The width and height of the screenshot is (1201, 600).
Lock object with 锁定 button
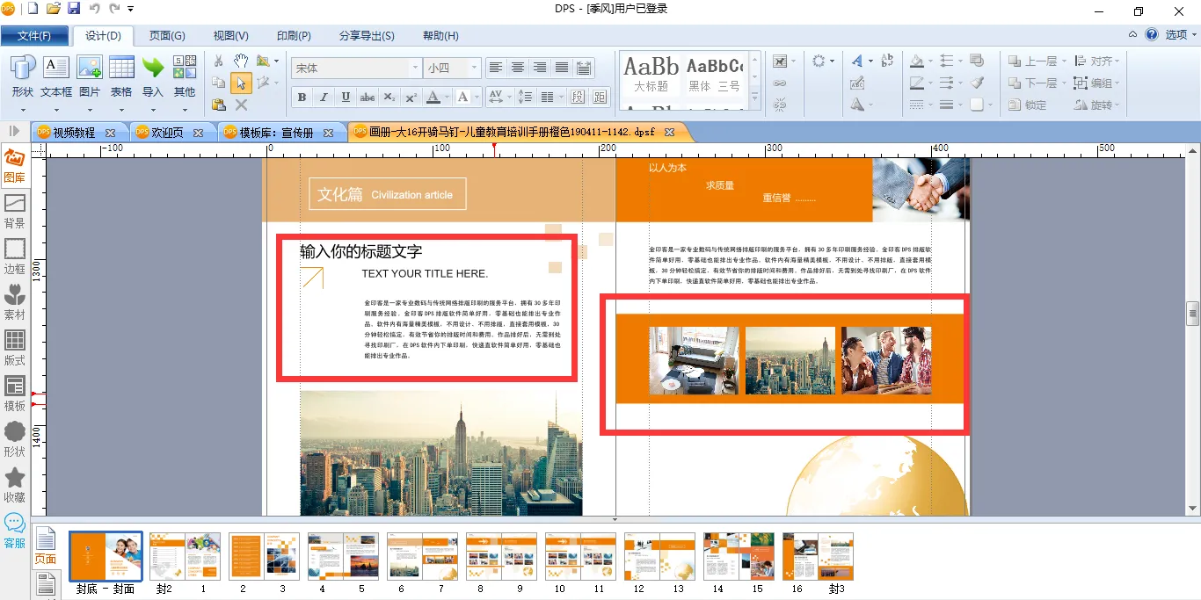tap(1028, 105)
